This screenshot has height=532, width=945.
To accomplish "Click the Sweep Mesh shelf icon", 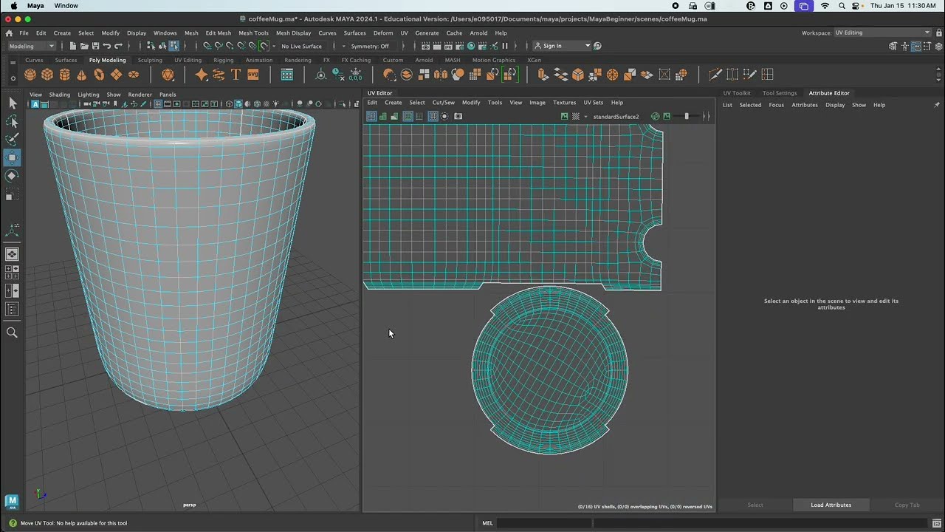I will (219, 75).
